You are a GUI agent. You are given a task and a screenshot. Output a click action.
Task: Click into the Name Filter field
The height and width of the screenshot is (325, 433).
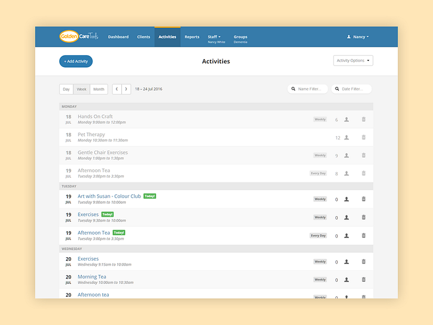tap(308, 89)
